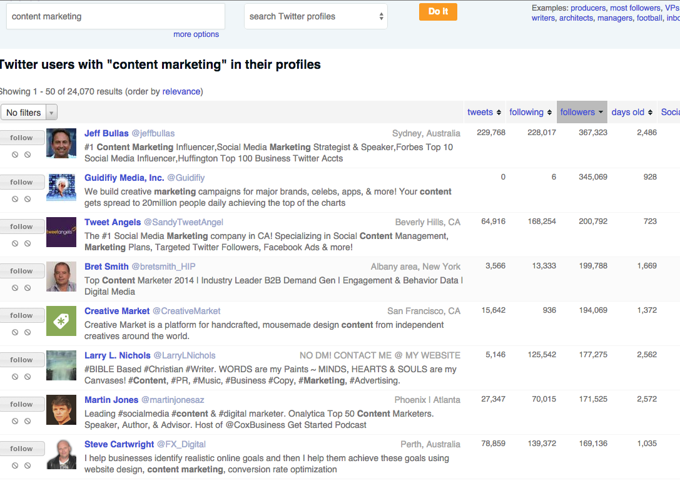The height and width of the screenshot is (483, 680).
Task: Click the right block icon in the Larry L. Nichols row
Action: pyautogui.click(x=28, y=377)
